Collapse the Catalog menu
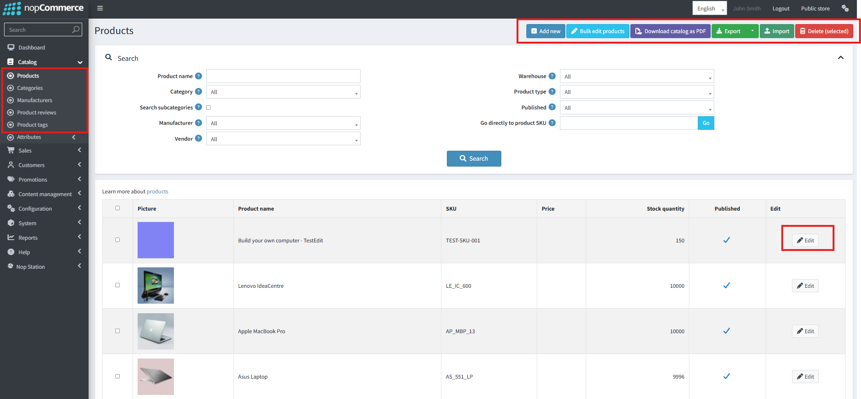 click(x=45, y=62)
